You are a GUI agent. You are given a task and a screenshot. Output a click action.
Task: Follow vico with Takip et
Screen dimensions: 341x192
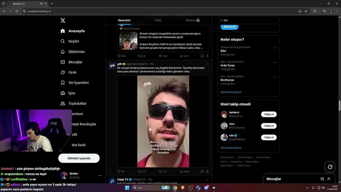pyautogui.click(x=269, y=126)
